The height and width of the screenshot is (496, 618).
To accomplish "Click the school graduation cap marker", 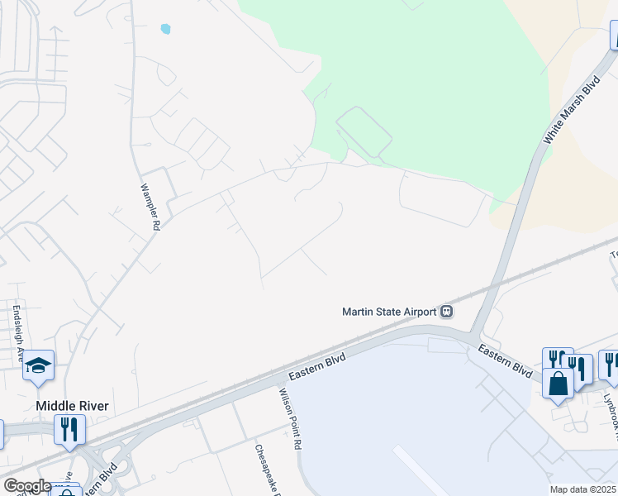I will coord(38,367).
